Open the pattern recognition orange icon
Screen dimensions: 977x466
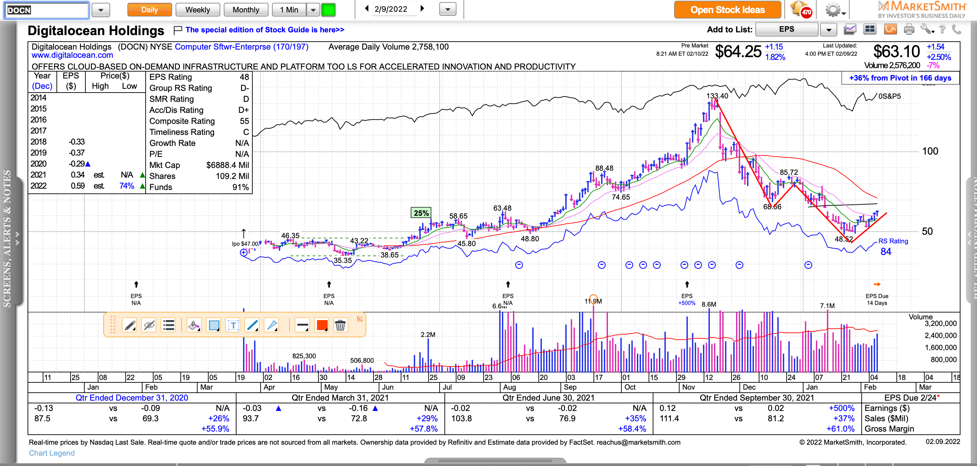pos(890,29)
